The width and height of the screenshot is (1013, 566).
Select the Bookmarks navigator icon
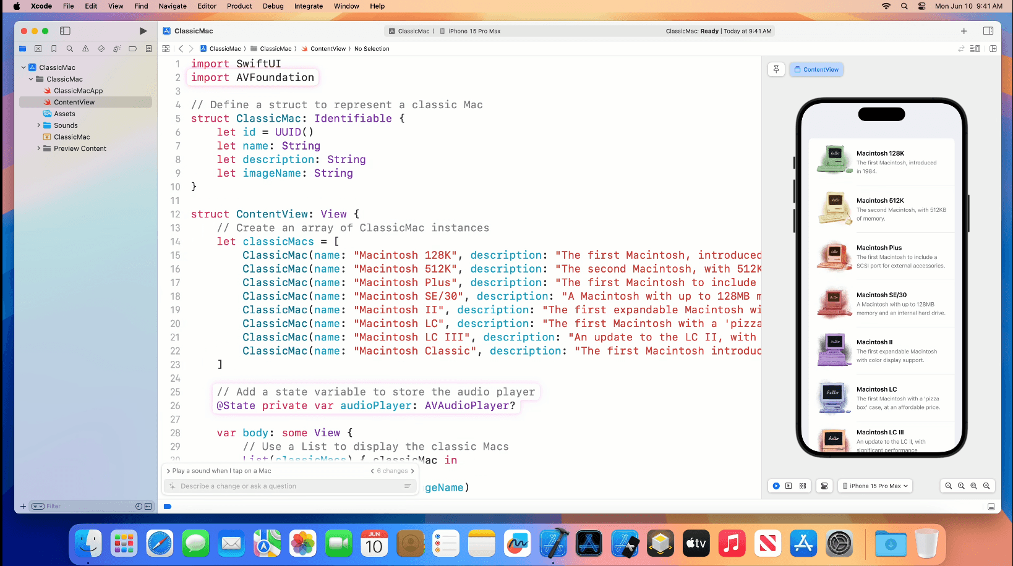(x=54, y=48)
